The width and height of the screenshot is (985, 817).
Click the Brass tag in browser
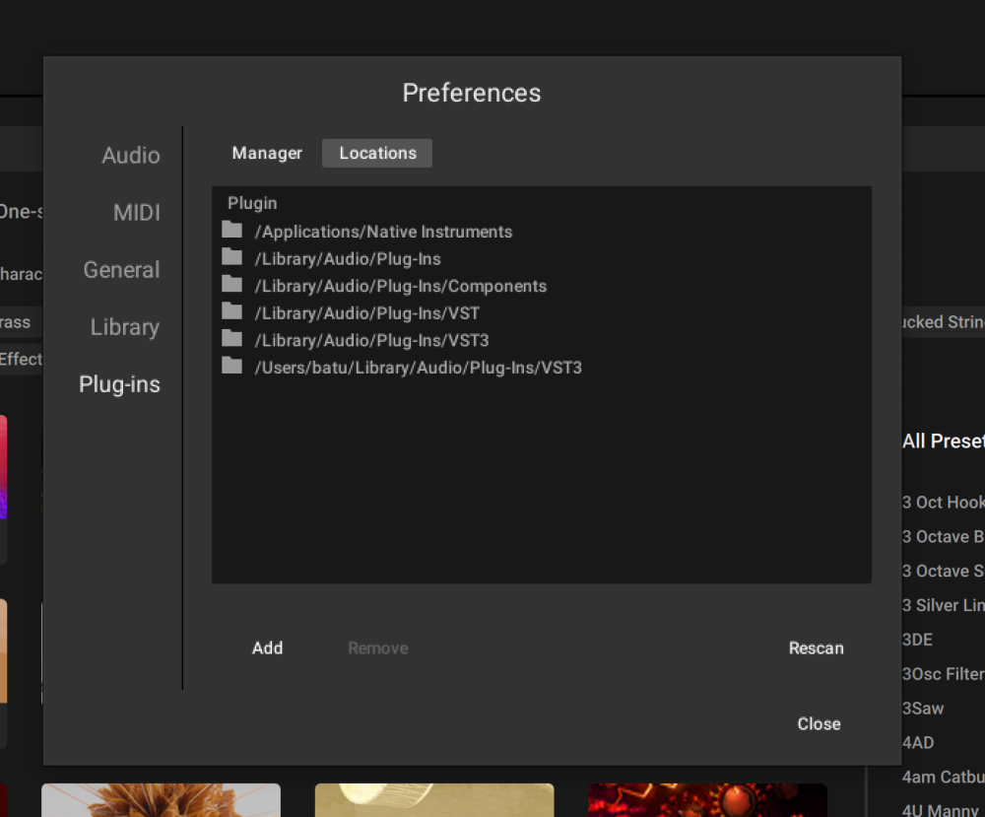(x=20, y=321)
